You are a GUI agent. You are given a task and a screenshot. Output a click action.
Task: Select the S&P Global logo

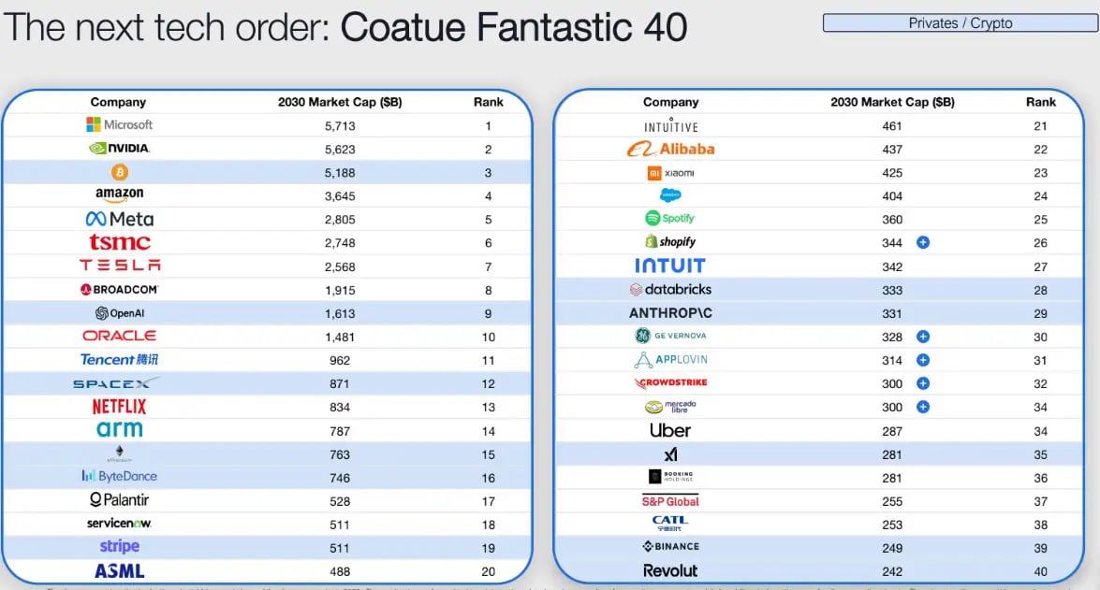(x=670, y=501)
